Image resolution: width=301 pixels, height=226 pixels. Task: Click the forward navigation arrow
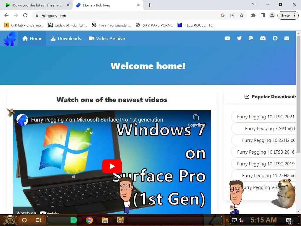pos(16,15)
